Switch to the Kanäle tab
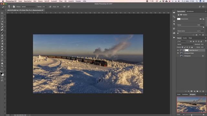The image size is (207, 116). (x=185, y=38)
